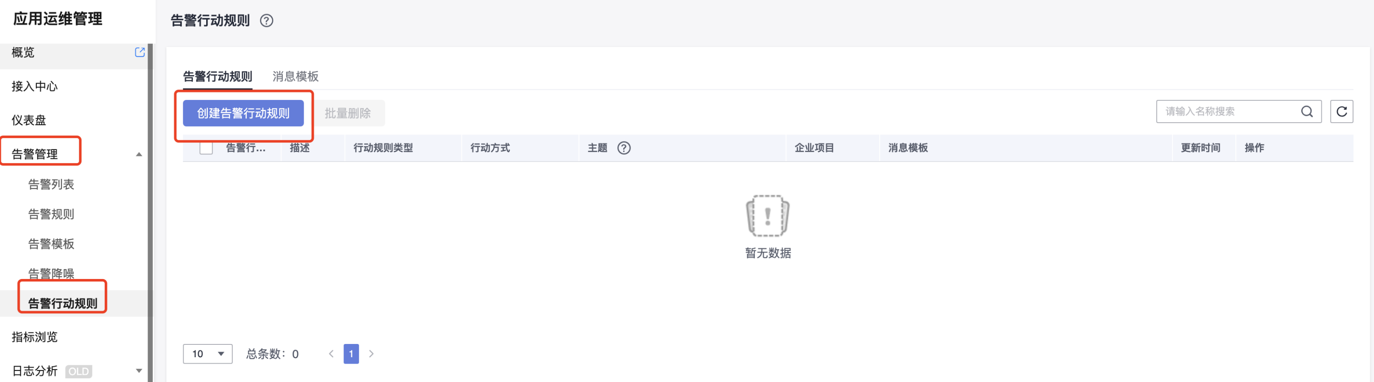Click the 创建告警行动规则 button
The height and width of the screenshot is (382, 1374).
point(243,114)
